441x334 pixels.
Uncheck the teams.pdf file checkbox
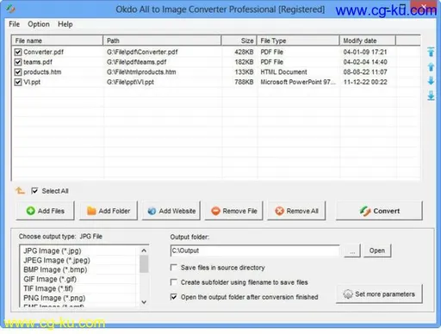click(x=18, y=62)
